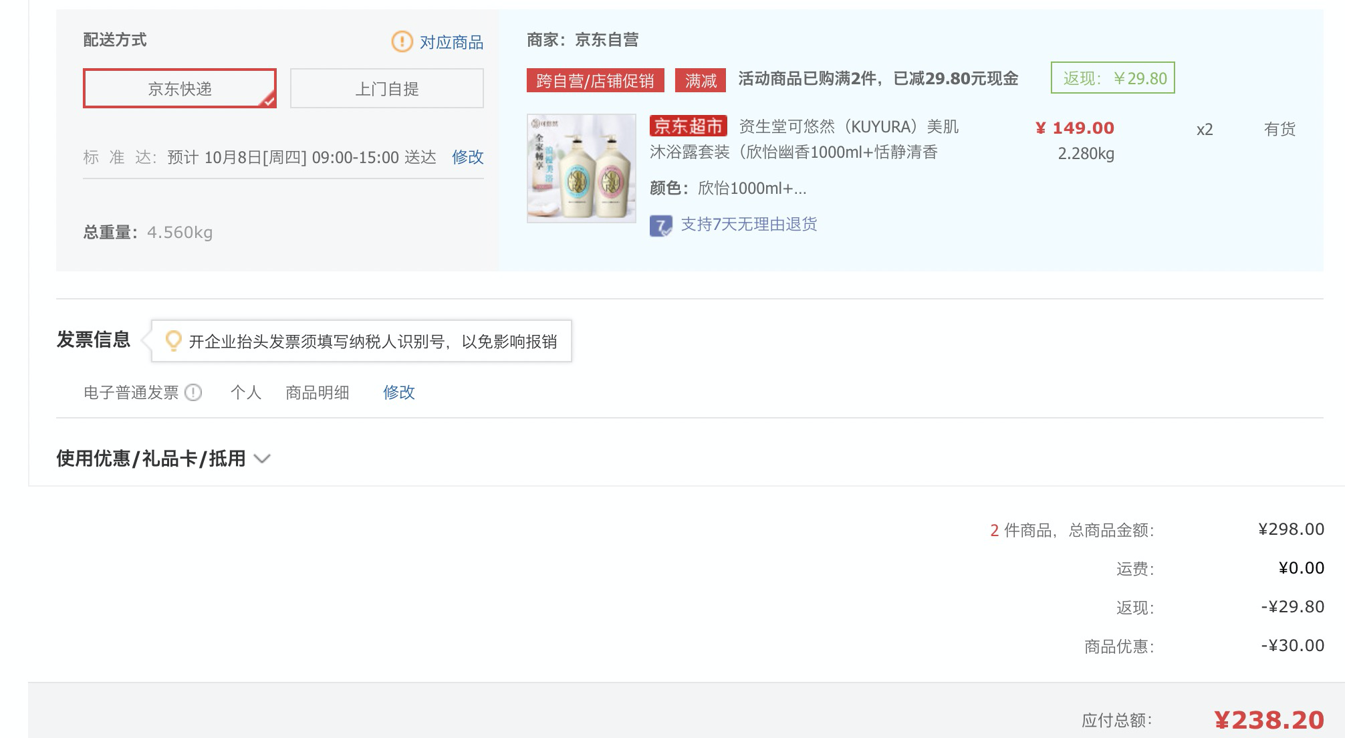This screenshot has width=1345, height=738.
Task: Click total payable amount ¥238.20
Action: tap(1269, 720)
